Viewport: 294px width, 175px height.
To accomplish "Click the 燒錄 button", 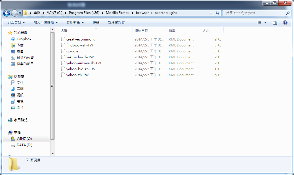I will (96, 23).
